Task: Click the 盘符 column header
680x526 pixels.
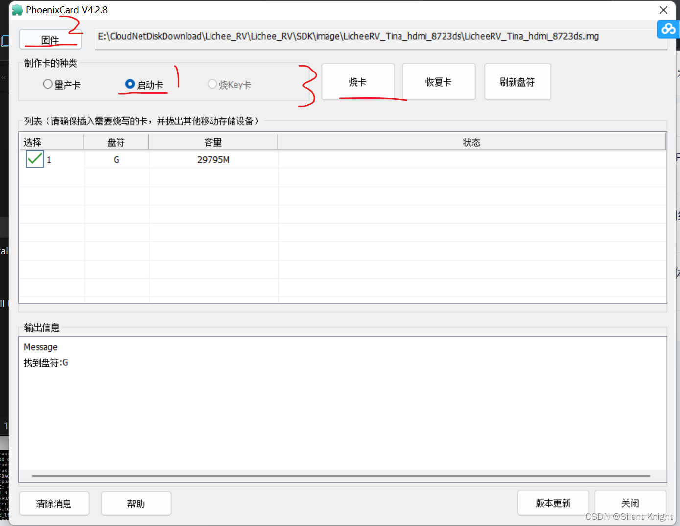Action: pos(117,142)
